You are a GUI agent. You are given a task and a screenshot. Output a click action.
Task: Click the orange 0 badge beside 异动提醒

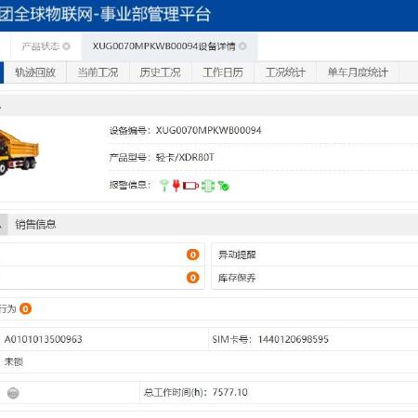point(192,255)
